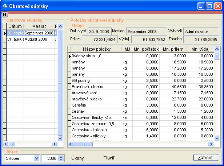Click the Mn. výdaj column header
Image resolution: width=224 pixels, height=166 pixels.
pyautogui.click(x=200, y=49)
